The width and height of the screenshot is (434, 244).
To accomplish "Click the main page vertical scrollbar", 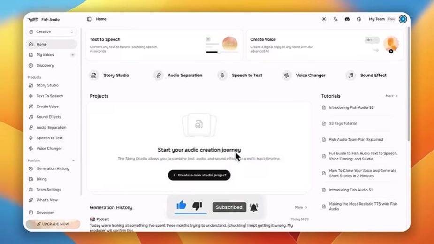I will click(x=409, y=84).
